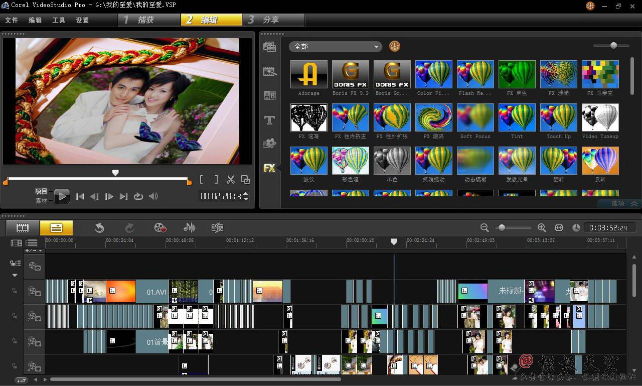This screenshot has width=642, height=386.
Task: Open the flash animation library icon
Action: [270, 144]
